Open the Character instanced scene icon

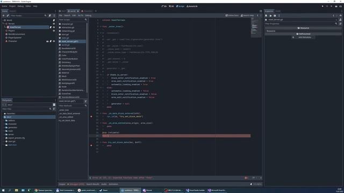point(47,41)
